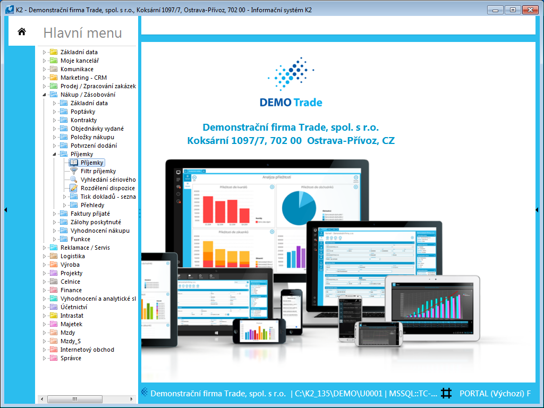Click the Marketing - CRM folder icon
The height and width of the screenshot is (408, 544).
pyautogui.click(x=54, y=78)
